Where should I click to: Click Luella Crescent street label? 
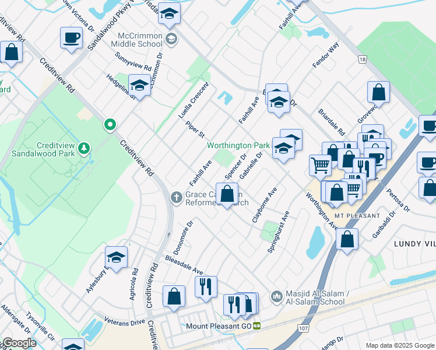194,100
